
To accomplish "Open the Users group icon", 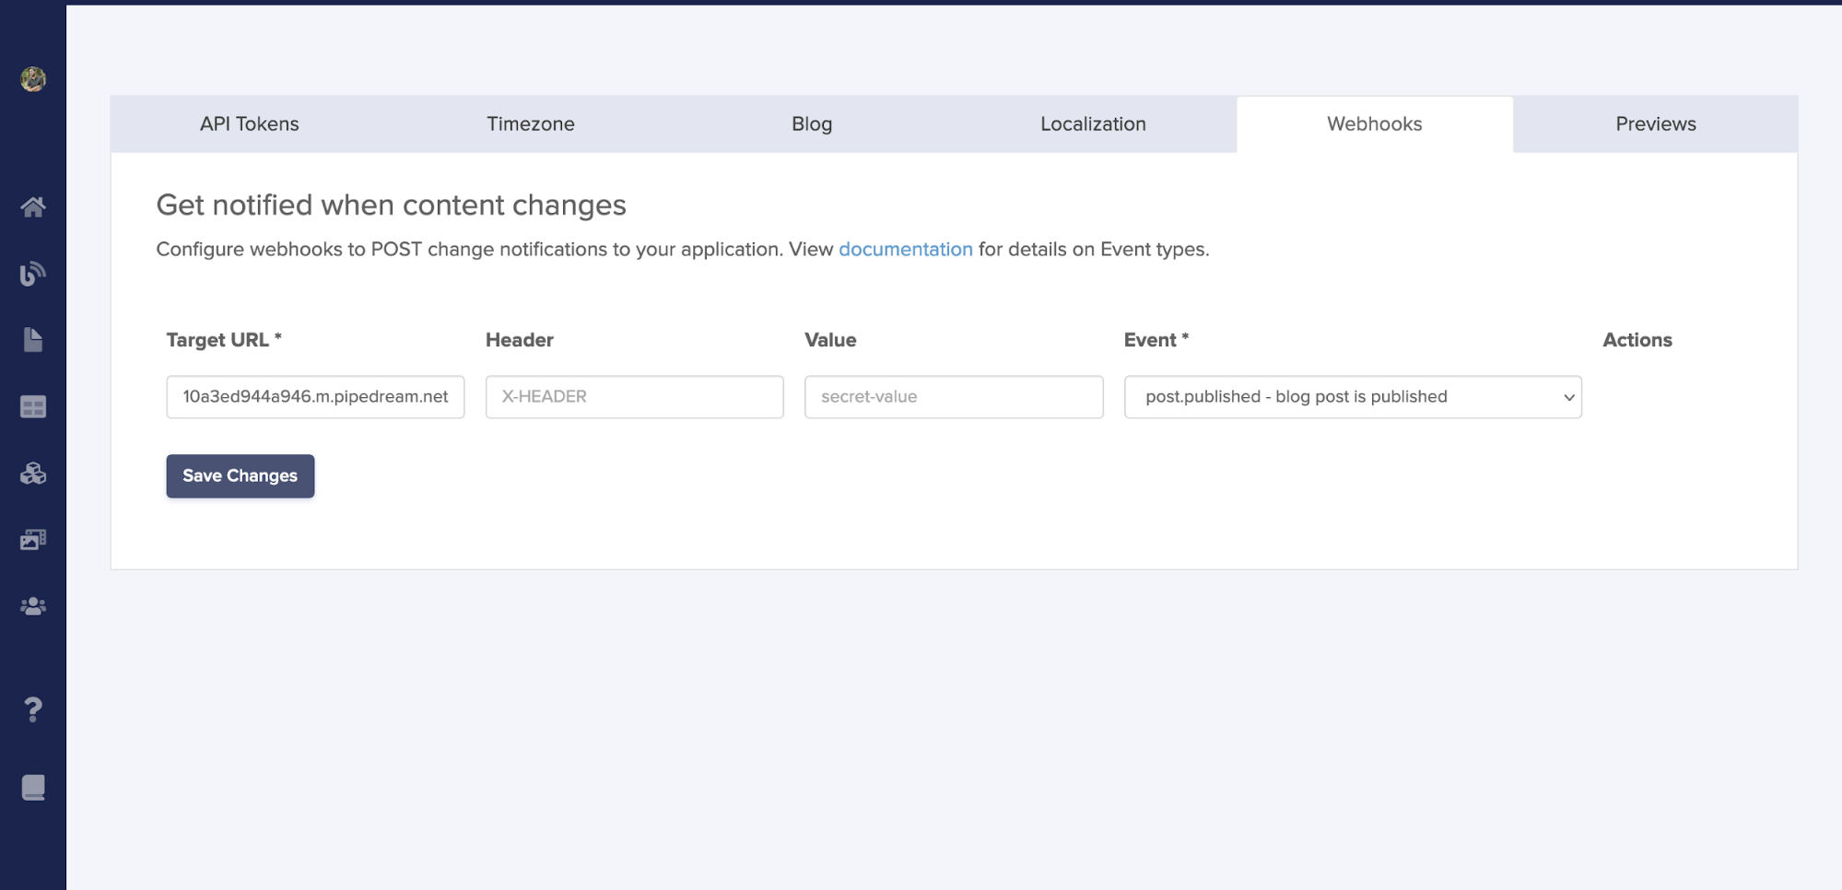I will 33,606.
